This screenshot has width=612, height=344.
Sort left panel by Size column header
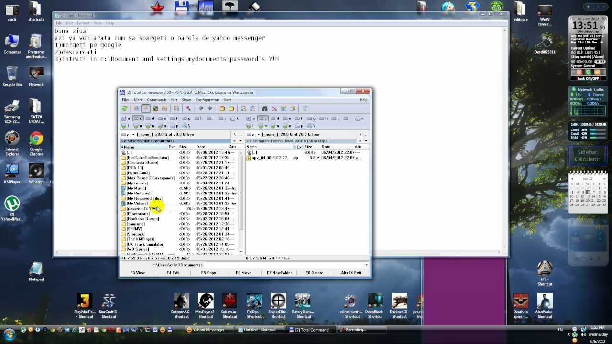tap(183, 147)
